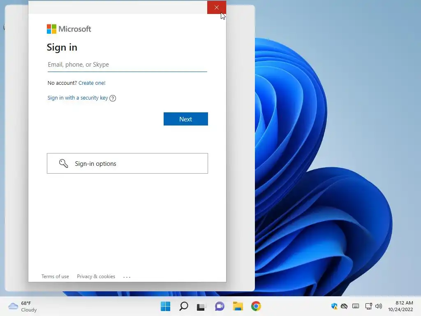The height and width of the screenshot is (316, 421).
Task: Open the Terms of use link
Action: (55, 276)
